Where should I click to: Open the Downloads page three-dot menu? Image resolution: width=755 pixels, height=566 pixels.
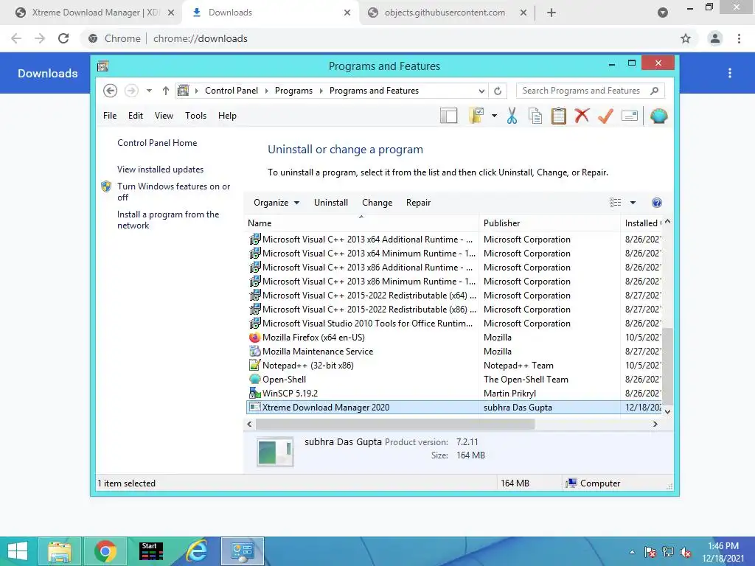(x=730, y=73)
